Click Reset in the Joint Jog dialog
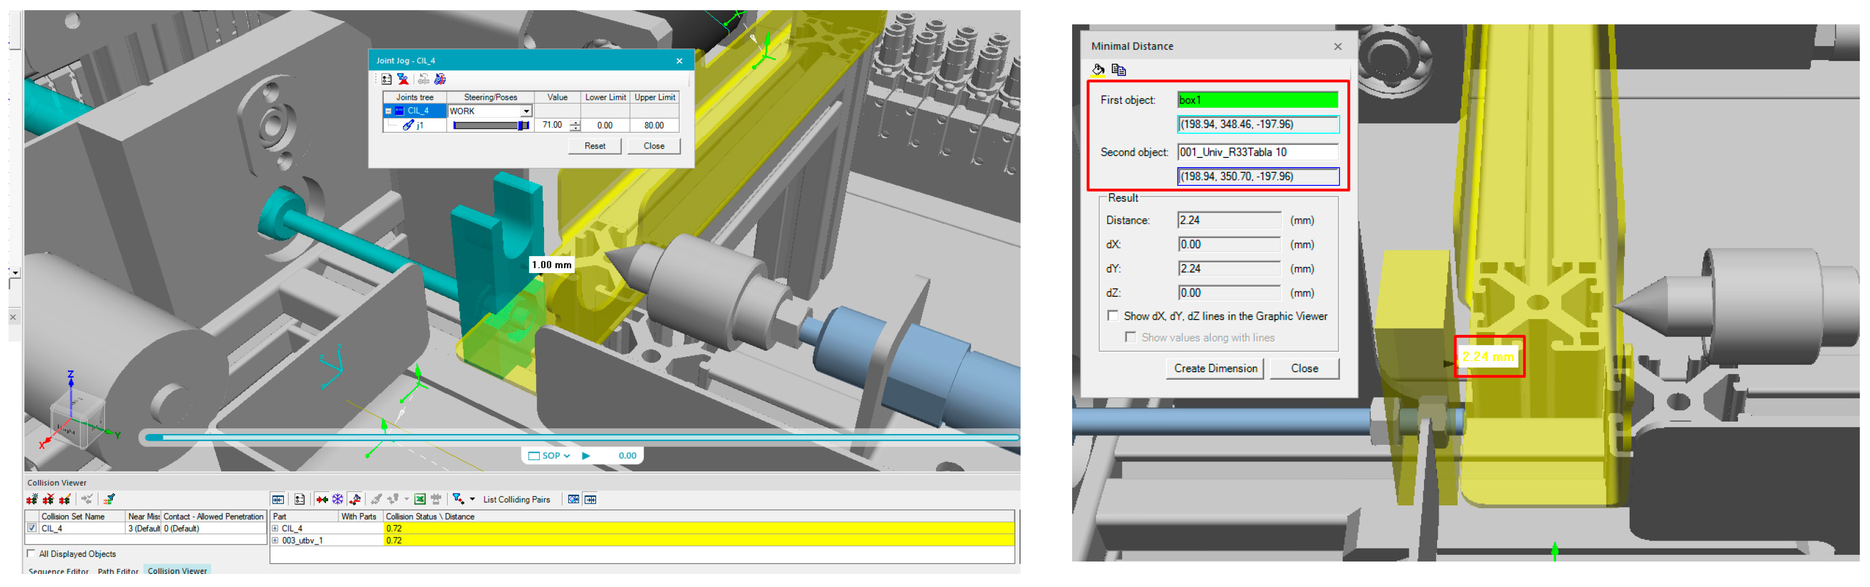The image size is (1870, 587). (x=594, y=146)
